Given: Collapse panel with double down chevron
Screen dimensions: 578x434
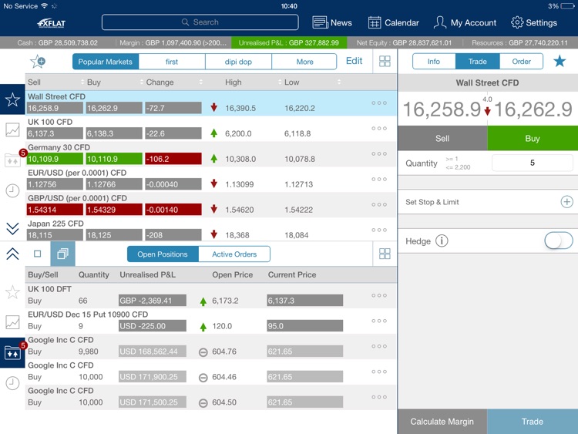Looking at the screenshot, I should click(x=12, y=229).
